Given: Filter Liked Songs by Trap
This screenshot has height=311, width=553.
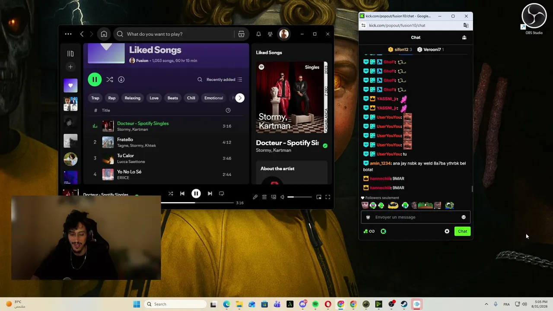Looking at the screenshot, I should click(95, 98).
